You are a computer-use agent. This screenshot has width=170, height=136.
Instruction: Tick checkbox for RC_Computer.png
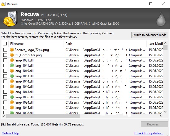point(5,55)
